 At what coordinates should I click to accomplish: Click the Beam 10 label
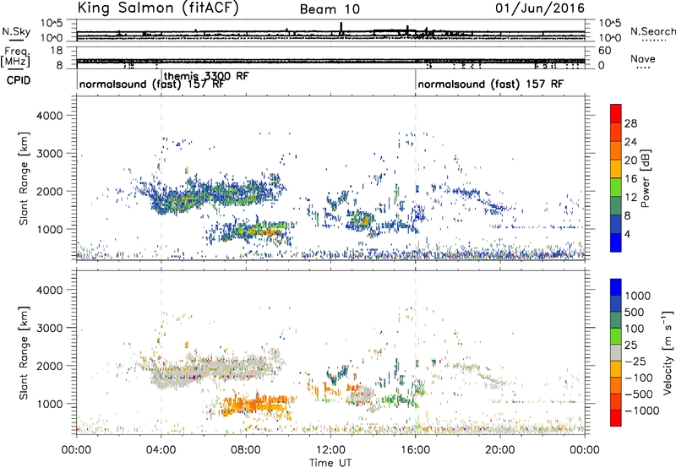click(330, 9)
